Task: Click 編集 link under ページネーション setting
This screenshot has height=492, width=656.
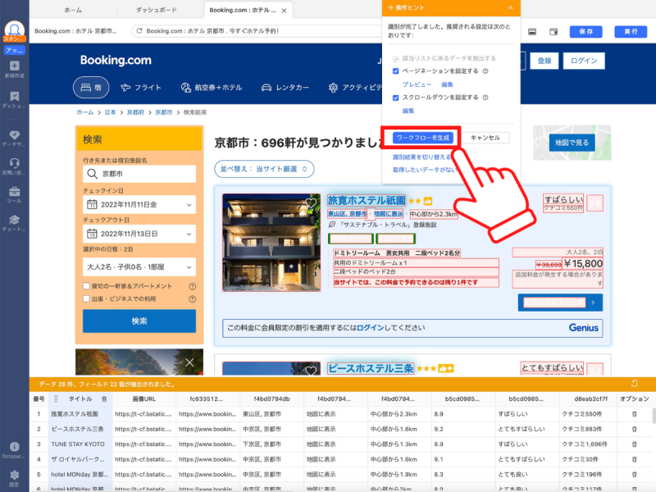Action: [447, 84]
